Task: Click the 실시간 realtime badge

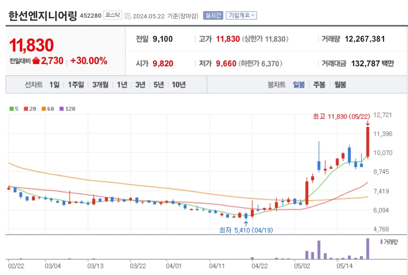Action: pos(213,15)
